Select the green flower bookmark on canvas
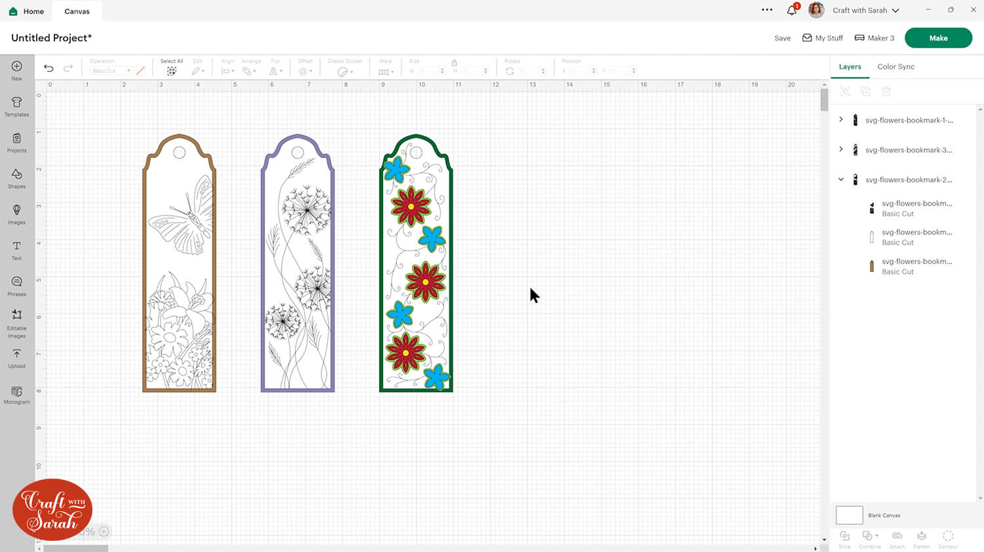 click(x=416, y=263)
